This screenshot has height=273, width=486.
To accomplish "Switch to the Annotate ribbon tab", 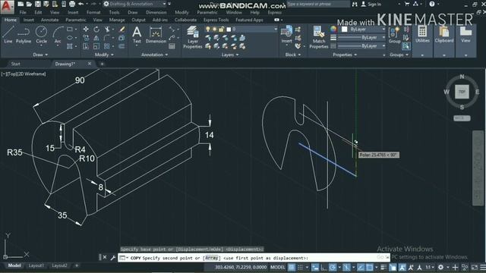I will (x=49, y=20).
